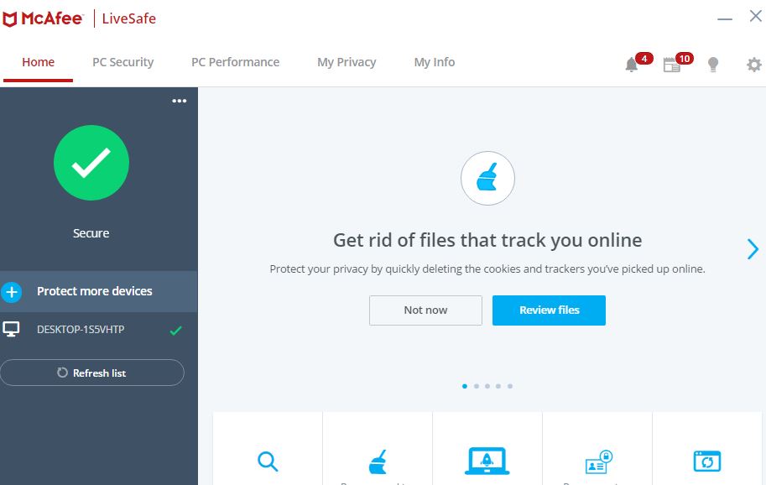Open the magnifying glass scan tile
The width and height of the screenshot is (766, 485).
point(268,461)
